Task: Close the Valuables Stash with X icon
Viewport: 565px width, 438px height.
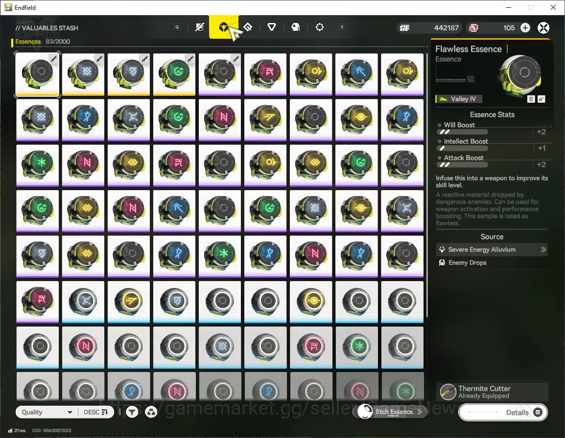Action: tap(543, 28)
